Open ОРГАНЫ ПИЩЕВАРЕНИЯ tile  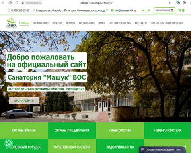click(x=72, y=130)
